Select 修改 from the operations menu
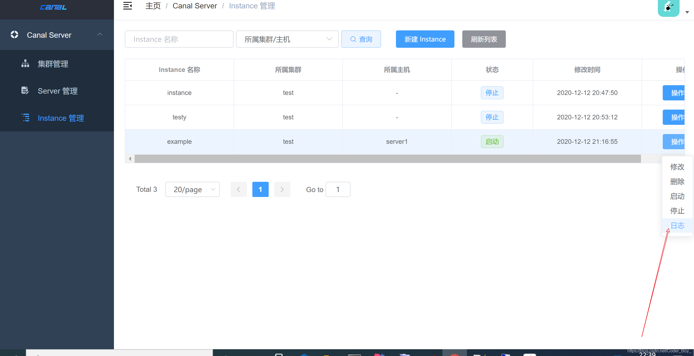Screen dimensions: 694x356 pyautogui.click(x=677, y=167)
